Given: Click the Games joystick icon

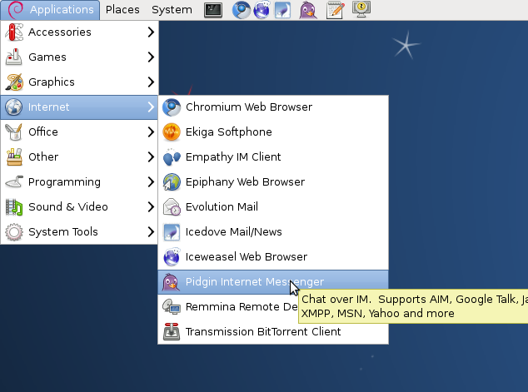Looking at the screenshot, I should click(x=14, y=57).
